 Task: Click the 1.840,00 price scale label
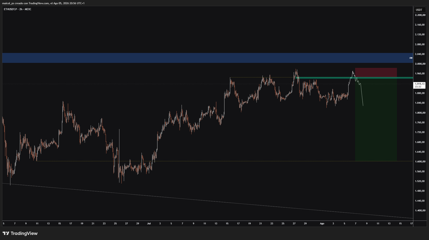[420, 103]
